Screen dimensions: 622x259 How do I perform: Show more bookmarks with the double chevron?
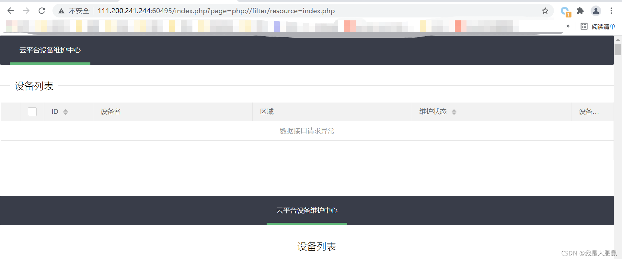coord(568,26)
